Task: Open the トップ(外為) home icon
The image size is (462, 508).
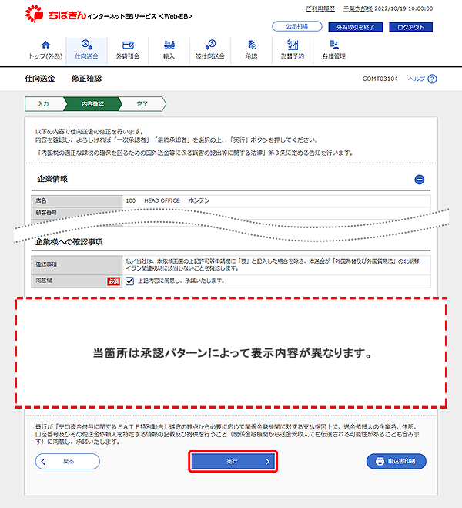Action: coord(46,45)
